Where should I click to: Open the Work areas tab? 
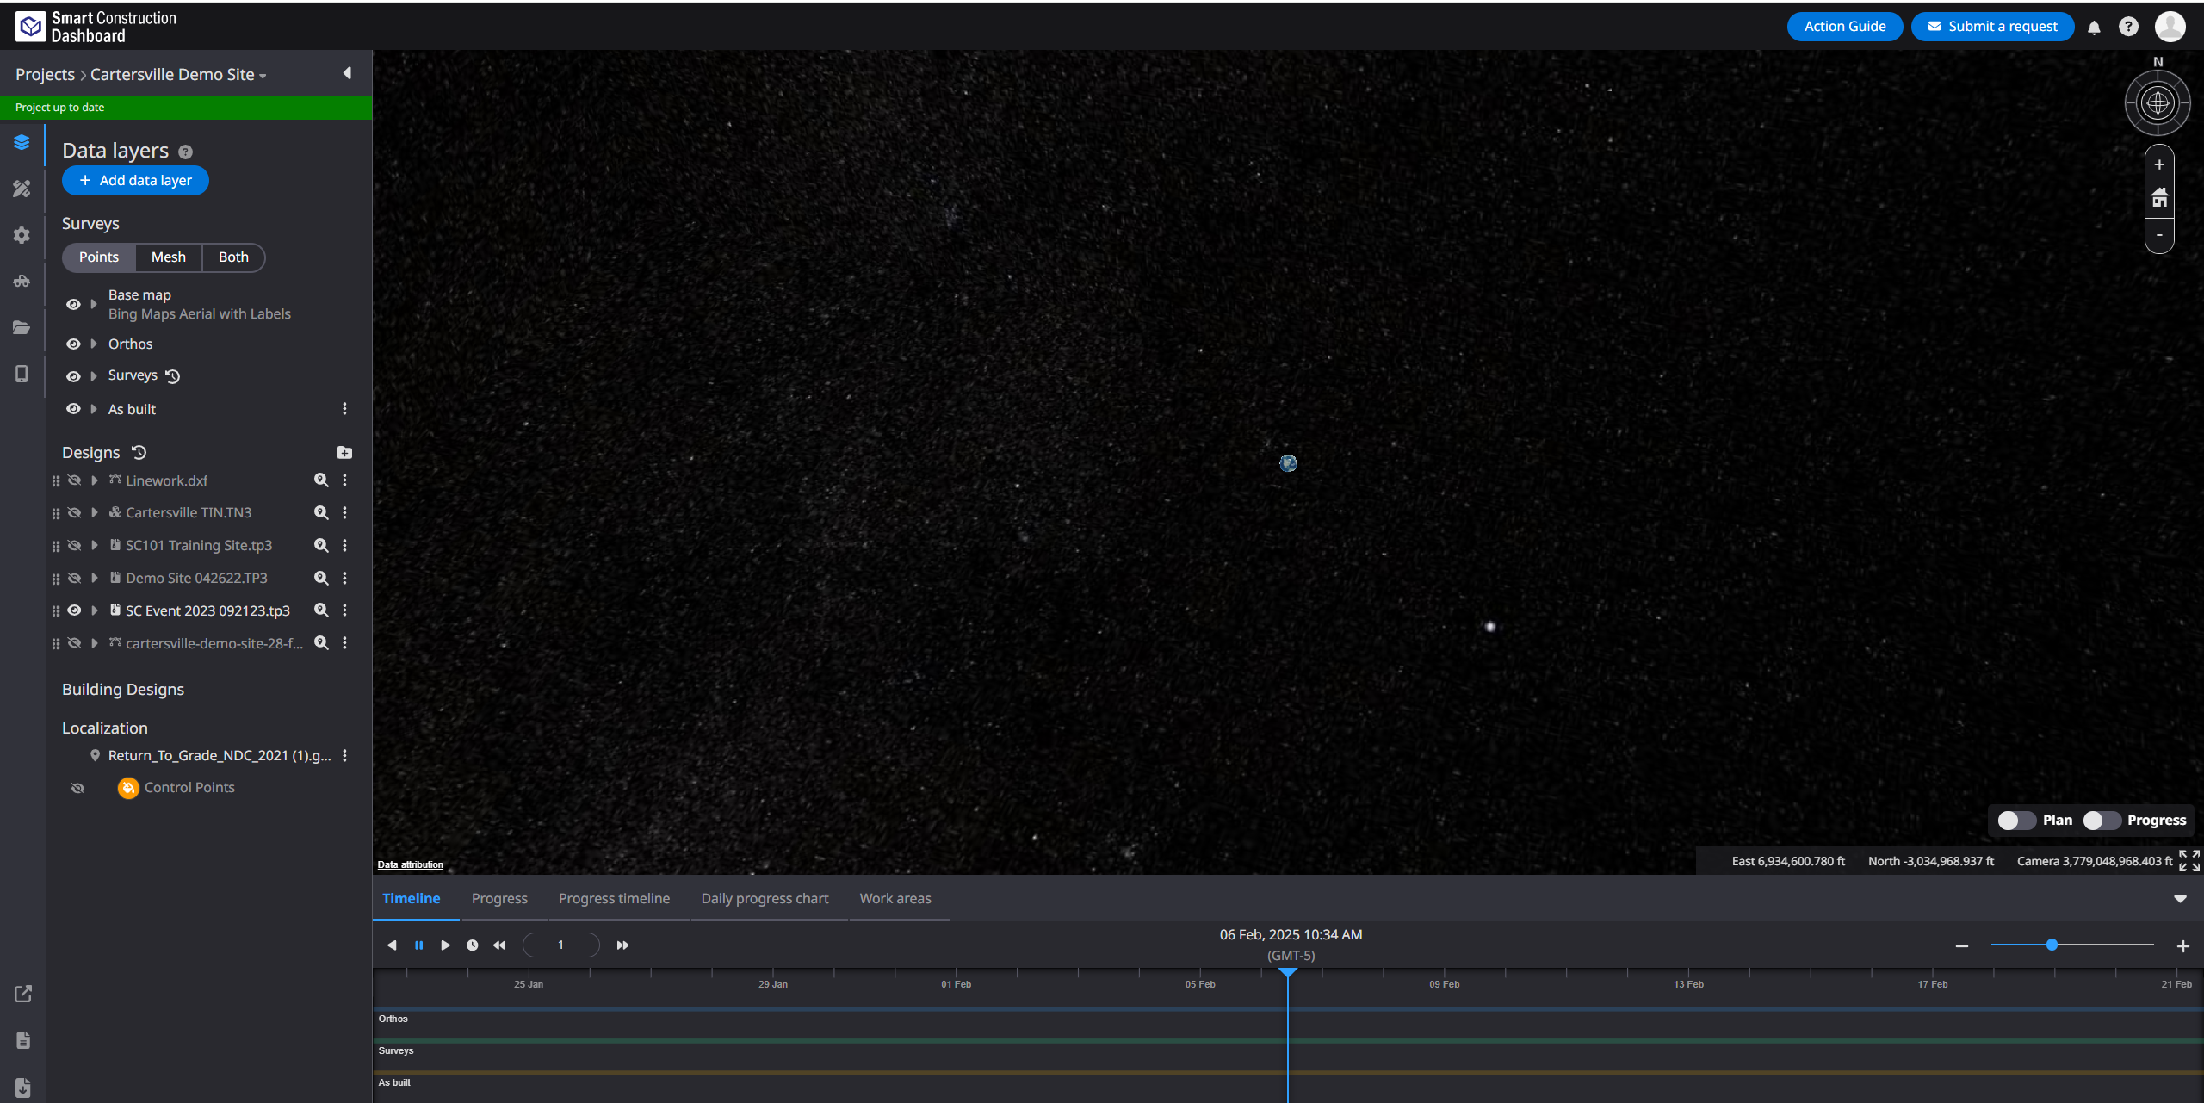(x=895, y=898)
